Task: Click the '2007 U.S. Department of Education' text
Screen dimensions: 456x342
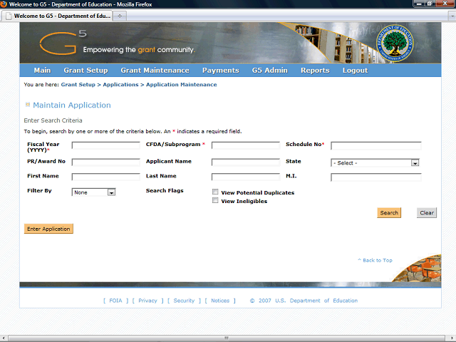Action: point(308,301)
